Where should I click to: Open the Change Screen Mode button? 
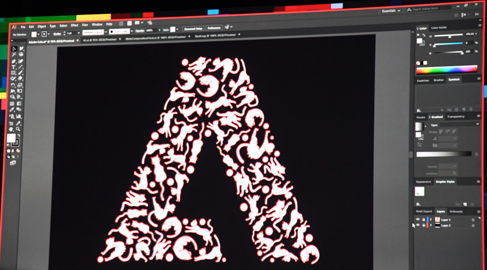pos(13,163)
